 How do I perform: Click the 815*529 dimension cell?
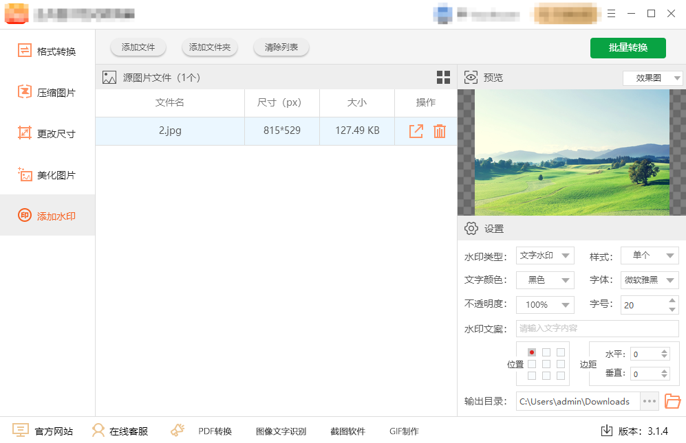282,130
